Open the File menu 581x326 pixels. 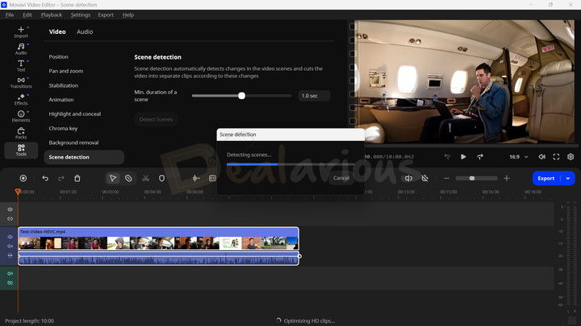coord(10,14)
